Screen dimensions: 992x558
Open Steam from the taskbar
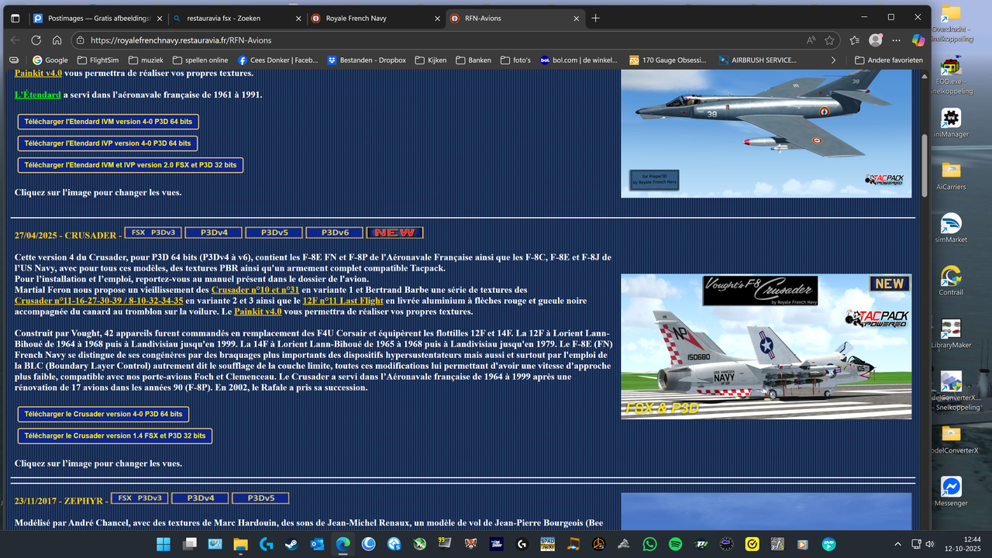coord(291,544)
